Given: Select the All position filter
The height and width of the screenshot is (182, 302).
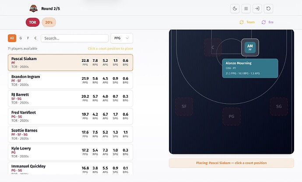Looking at the screenshot, I should (x=12, y=38).
